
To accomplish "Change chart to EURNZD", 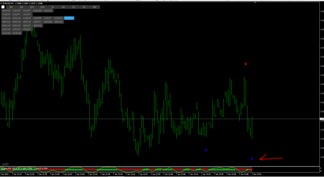I will point(58,18).
